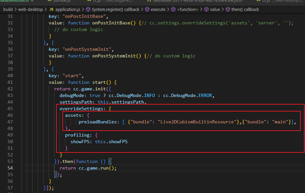Click cube icon before 'value' breadcrumb
The image size is (305, 193).
[206, 9]
